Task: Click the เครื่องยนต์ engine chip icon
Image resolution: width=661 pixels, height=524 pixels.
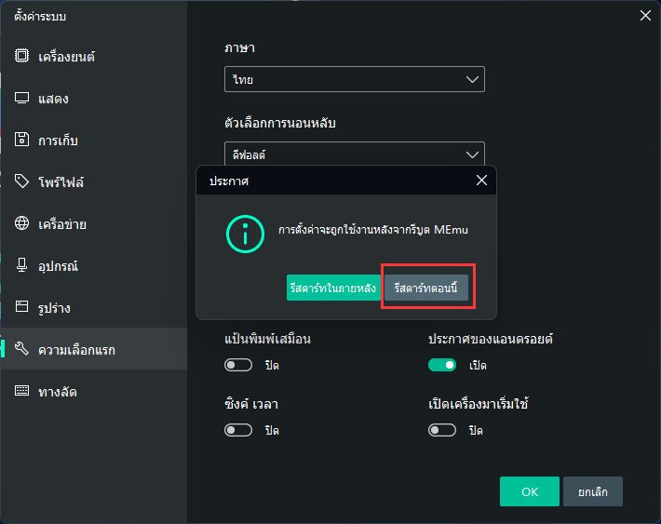Action: click(x=22, y=56)
